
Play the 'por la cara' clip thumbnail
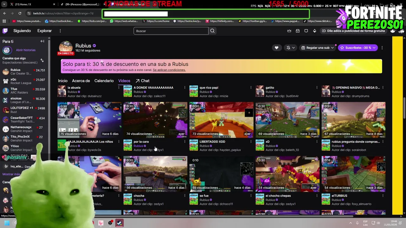(155, 120)
